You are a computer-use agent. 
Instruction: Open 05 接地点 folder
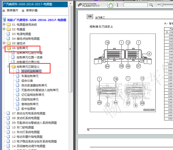[19, 43]
